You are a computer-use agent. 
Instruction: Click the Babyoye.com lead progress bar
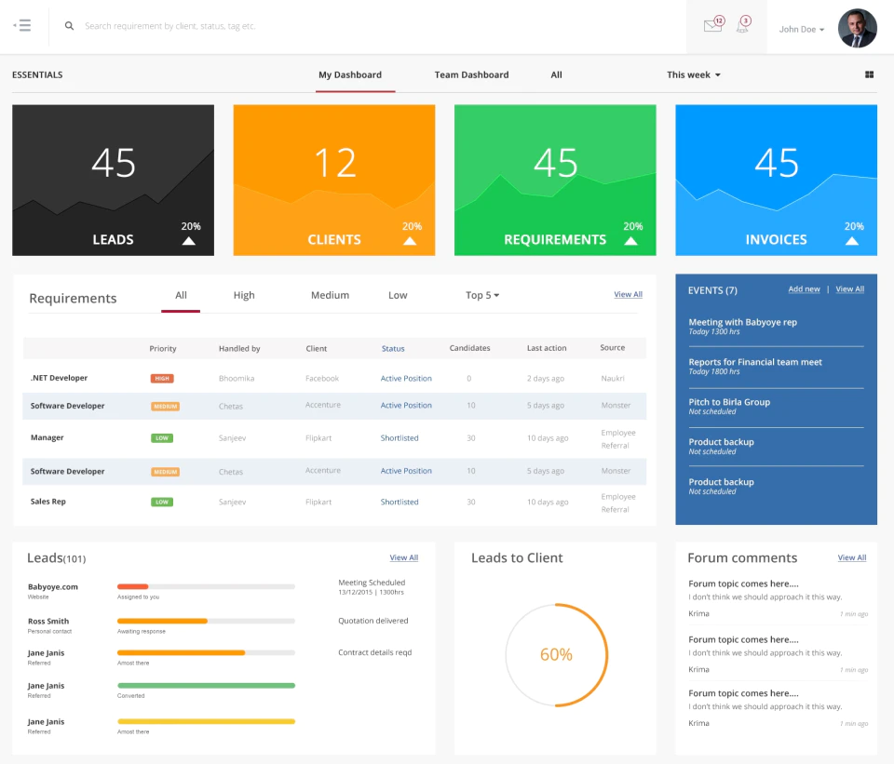click(206, 586)
